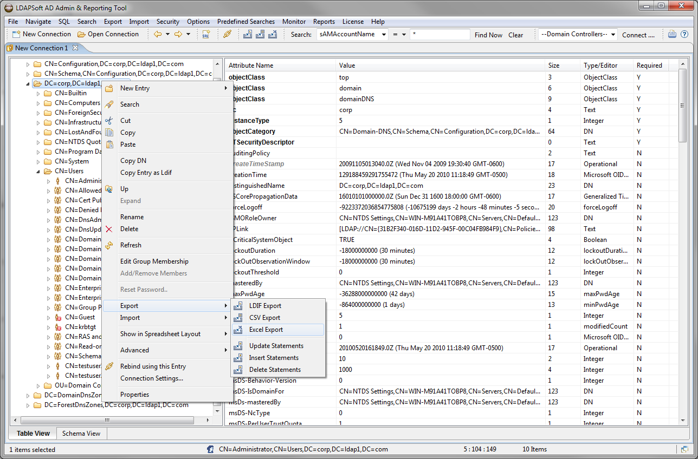Close the New Connection 1 tab
Viewport: 698px width, 459px height.
coord(75,48)
